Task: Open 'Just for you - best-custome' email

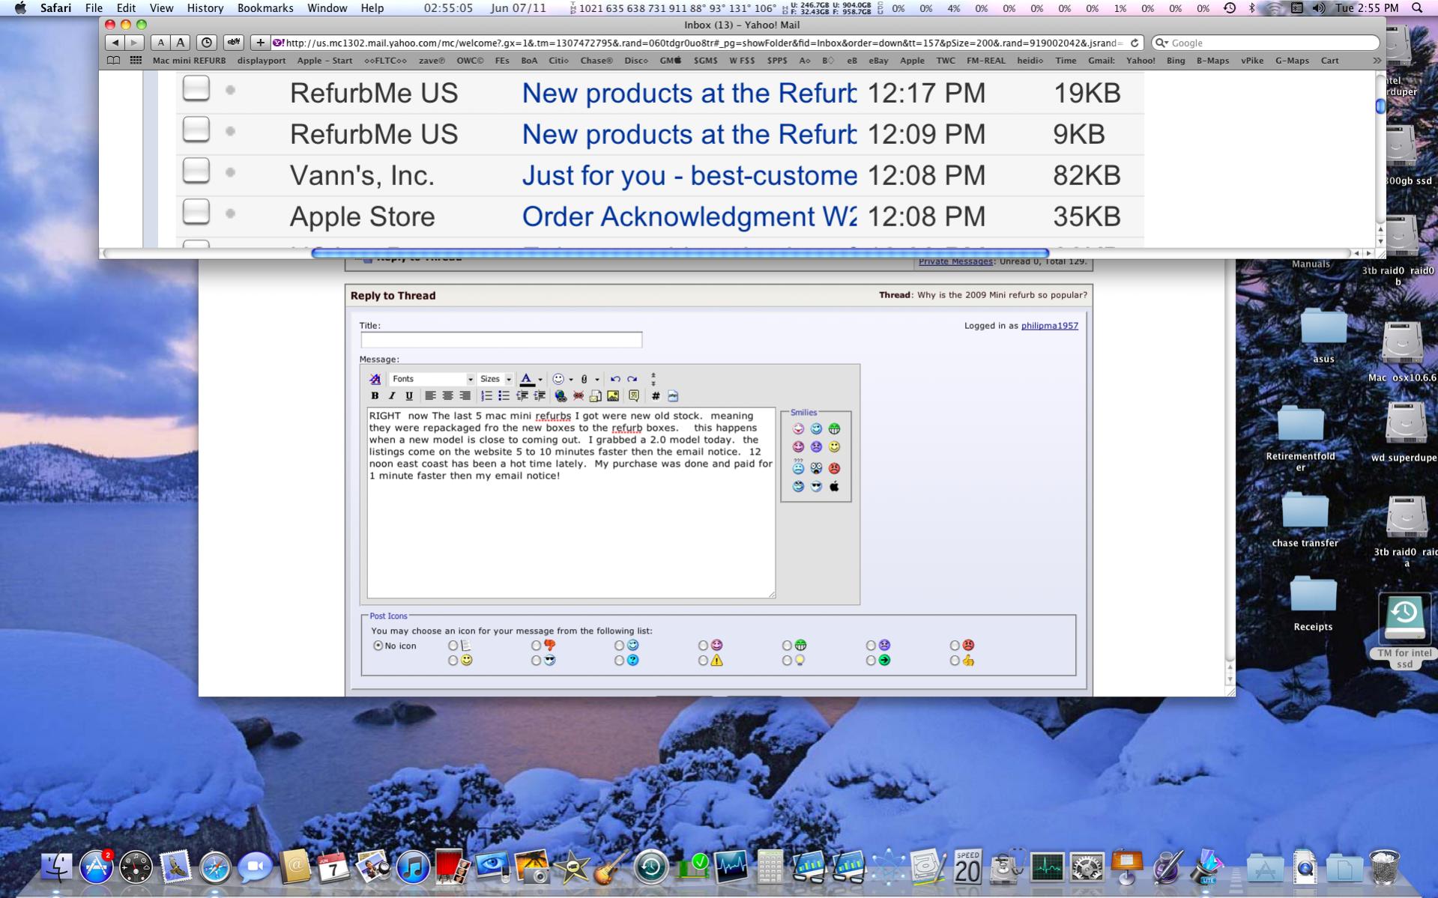Action: [x=689, y=175]
